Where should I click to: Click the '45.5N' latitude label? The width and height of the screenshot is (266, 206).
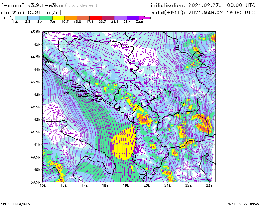(x=36, y=32)
